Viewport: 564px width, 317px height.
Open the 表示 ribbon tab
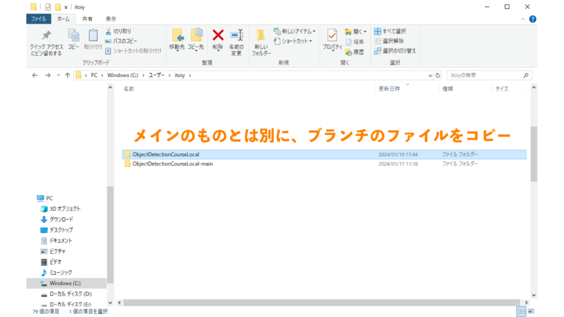(110, 18)
